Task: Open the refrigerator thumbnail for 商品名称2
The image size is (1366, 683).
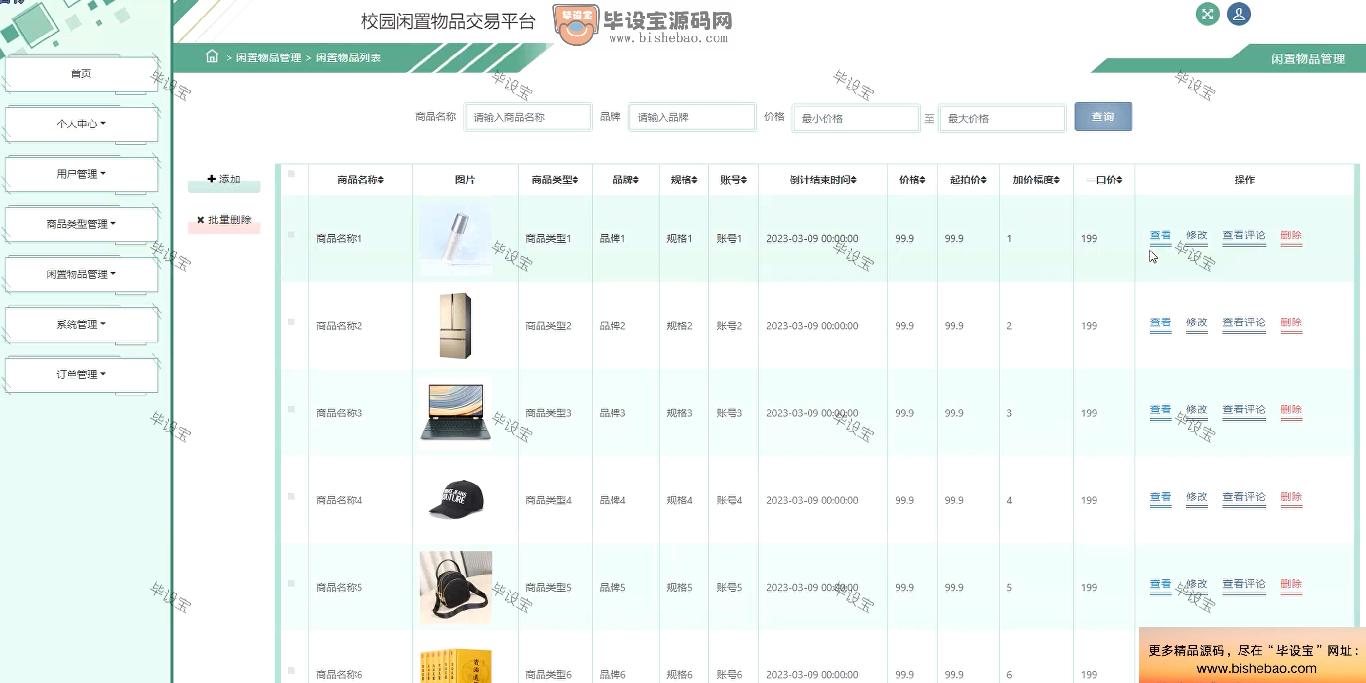Action: point(455,325)
